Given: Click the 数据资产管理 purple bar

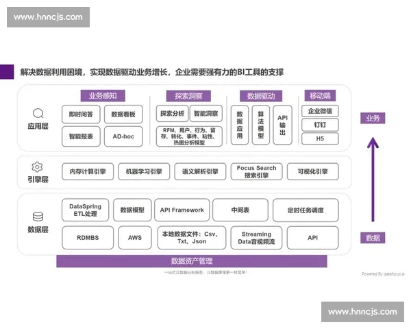Looking at the screenshot, I should pyautogui.click(x=192, y=261).
